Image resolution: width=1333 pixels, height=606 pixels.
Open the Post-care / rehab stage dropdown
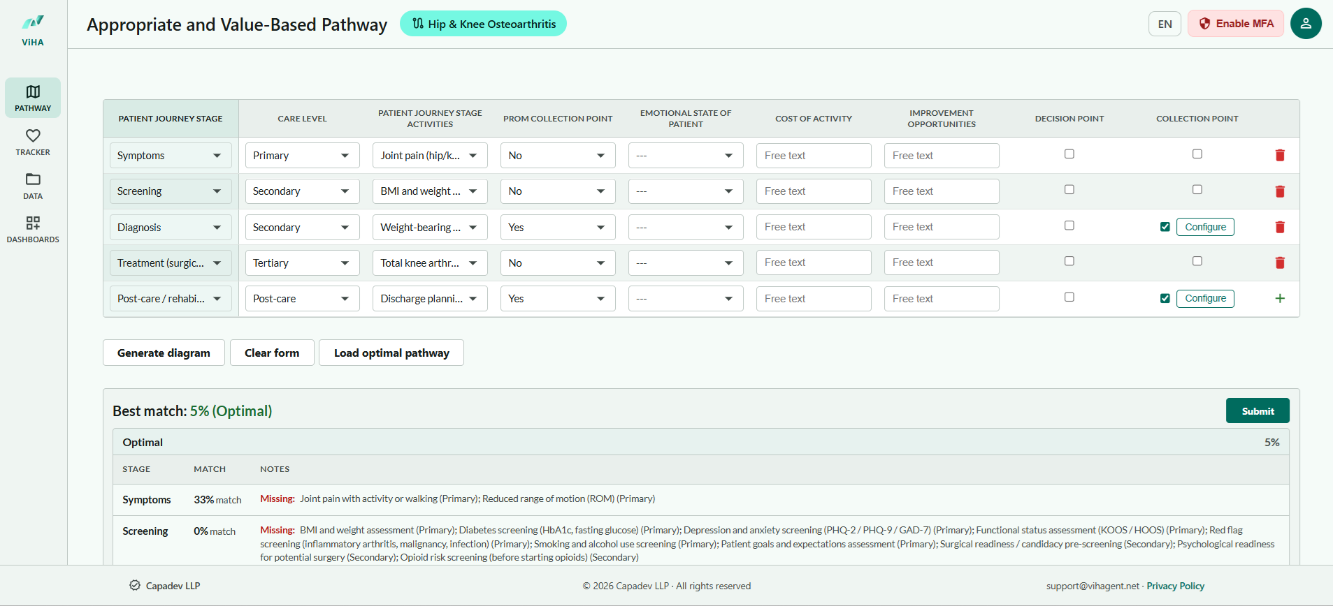click(171, 299)
